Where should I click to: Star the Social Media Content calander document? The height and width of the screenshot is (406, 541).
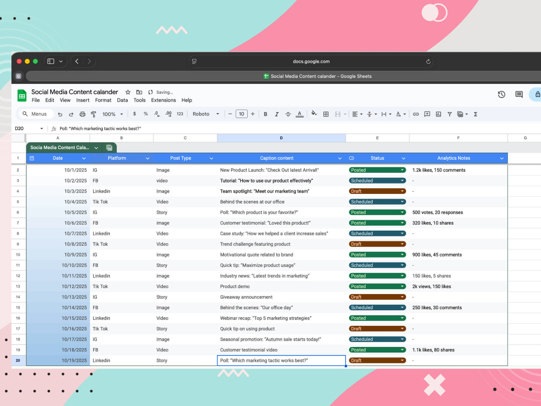(128, 92)
